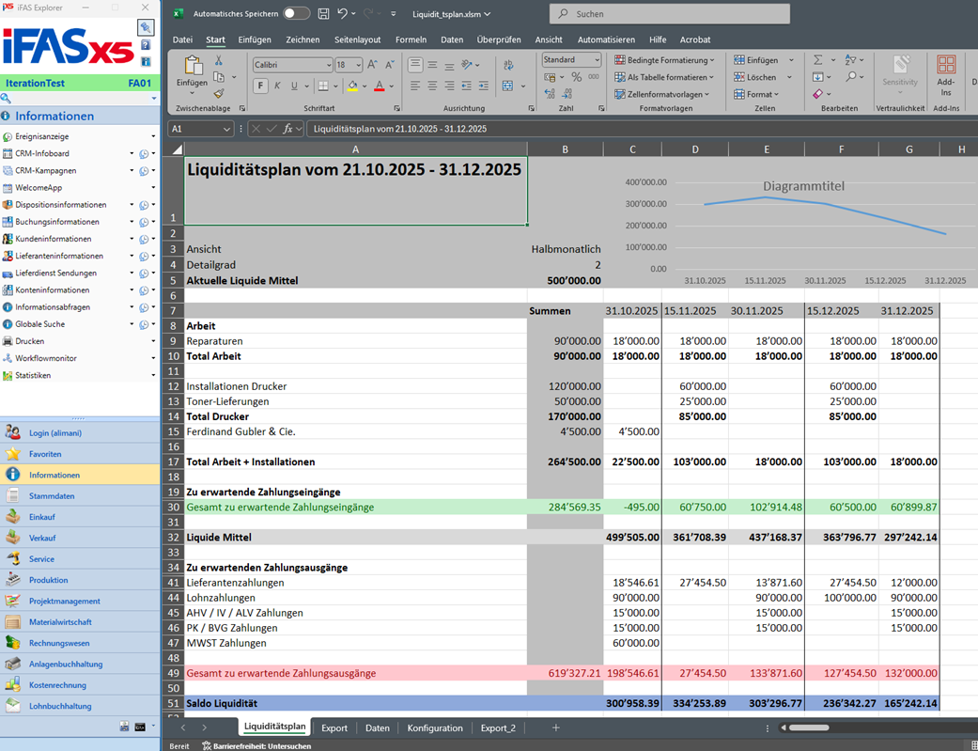Image resolution: width=978 pixels, height=751 pixels.
Task: Open the iFAS blue info icon
Action: (x=146, y=62)
